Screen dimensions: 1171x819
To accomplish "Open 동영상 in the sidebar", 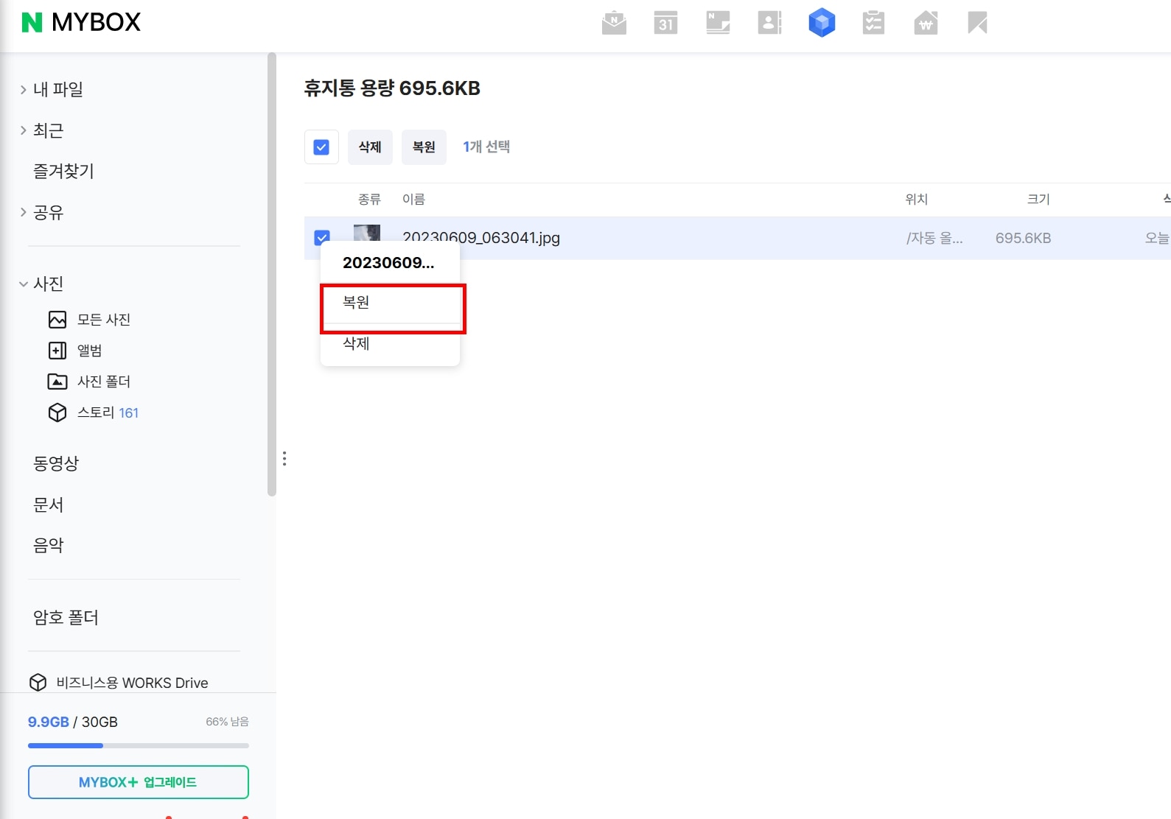I will click(56, 463).
